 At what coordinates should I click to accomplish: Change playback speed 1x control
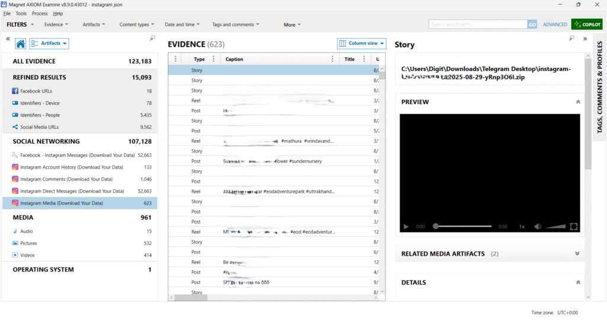[x=522, y=227]
